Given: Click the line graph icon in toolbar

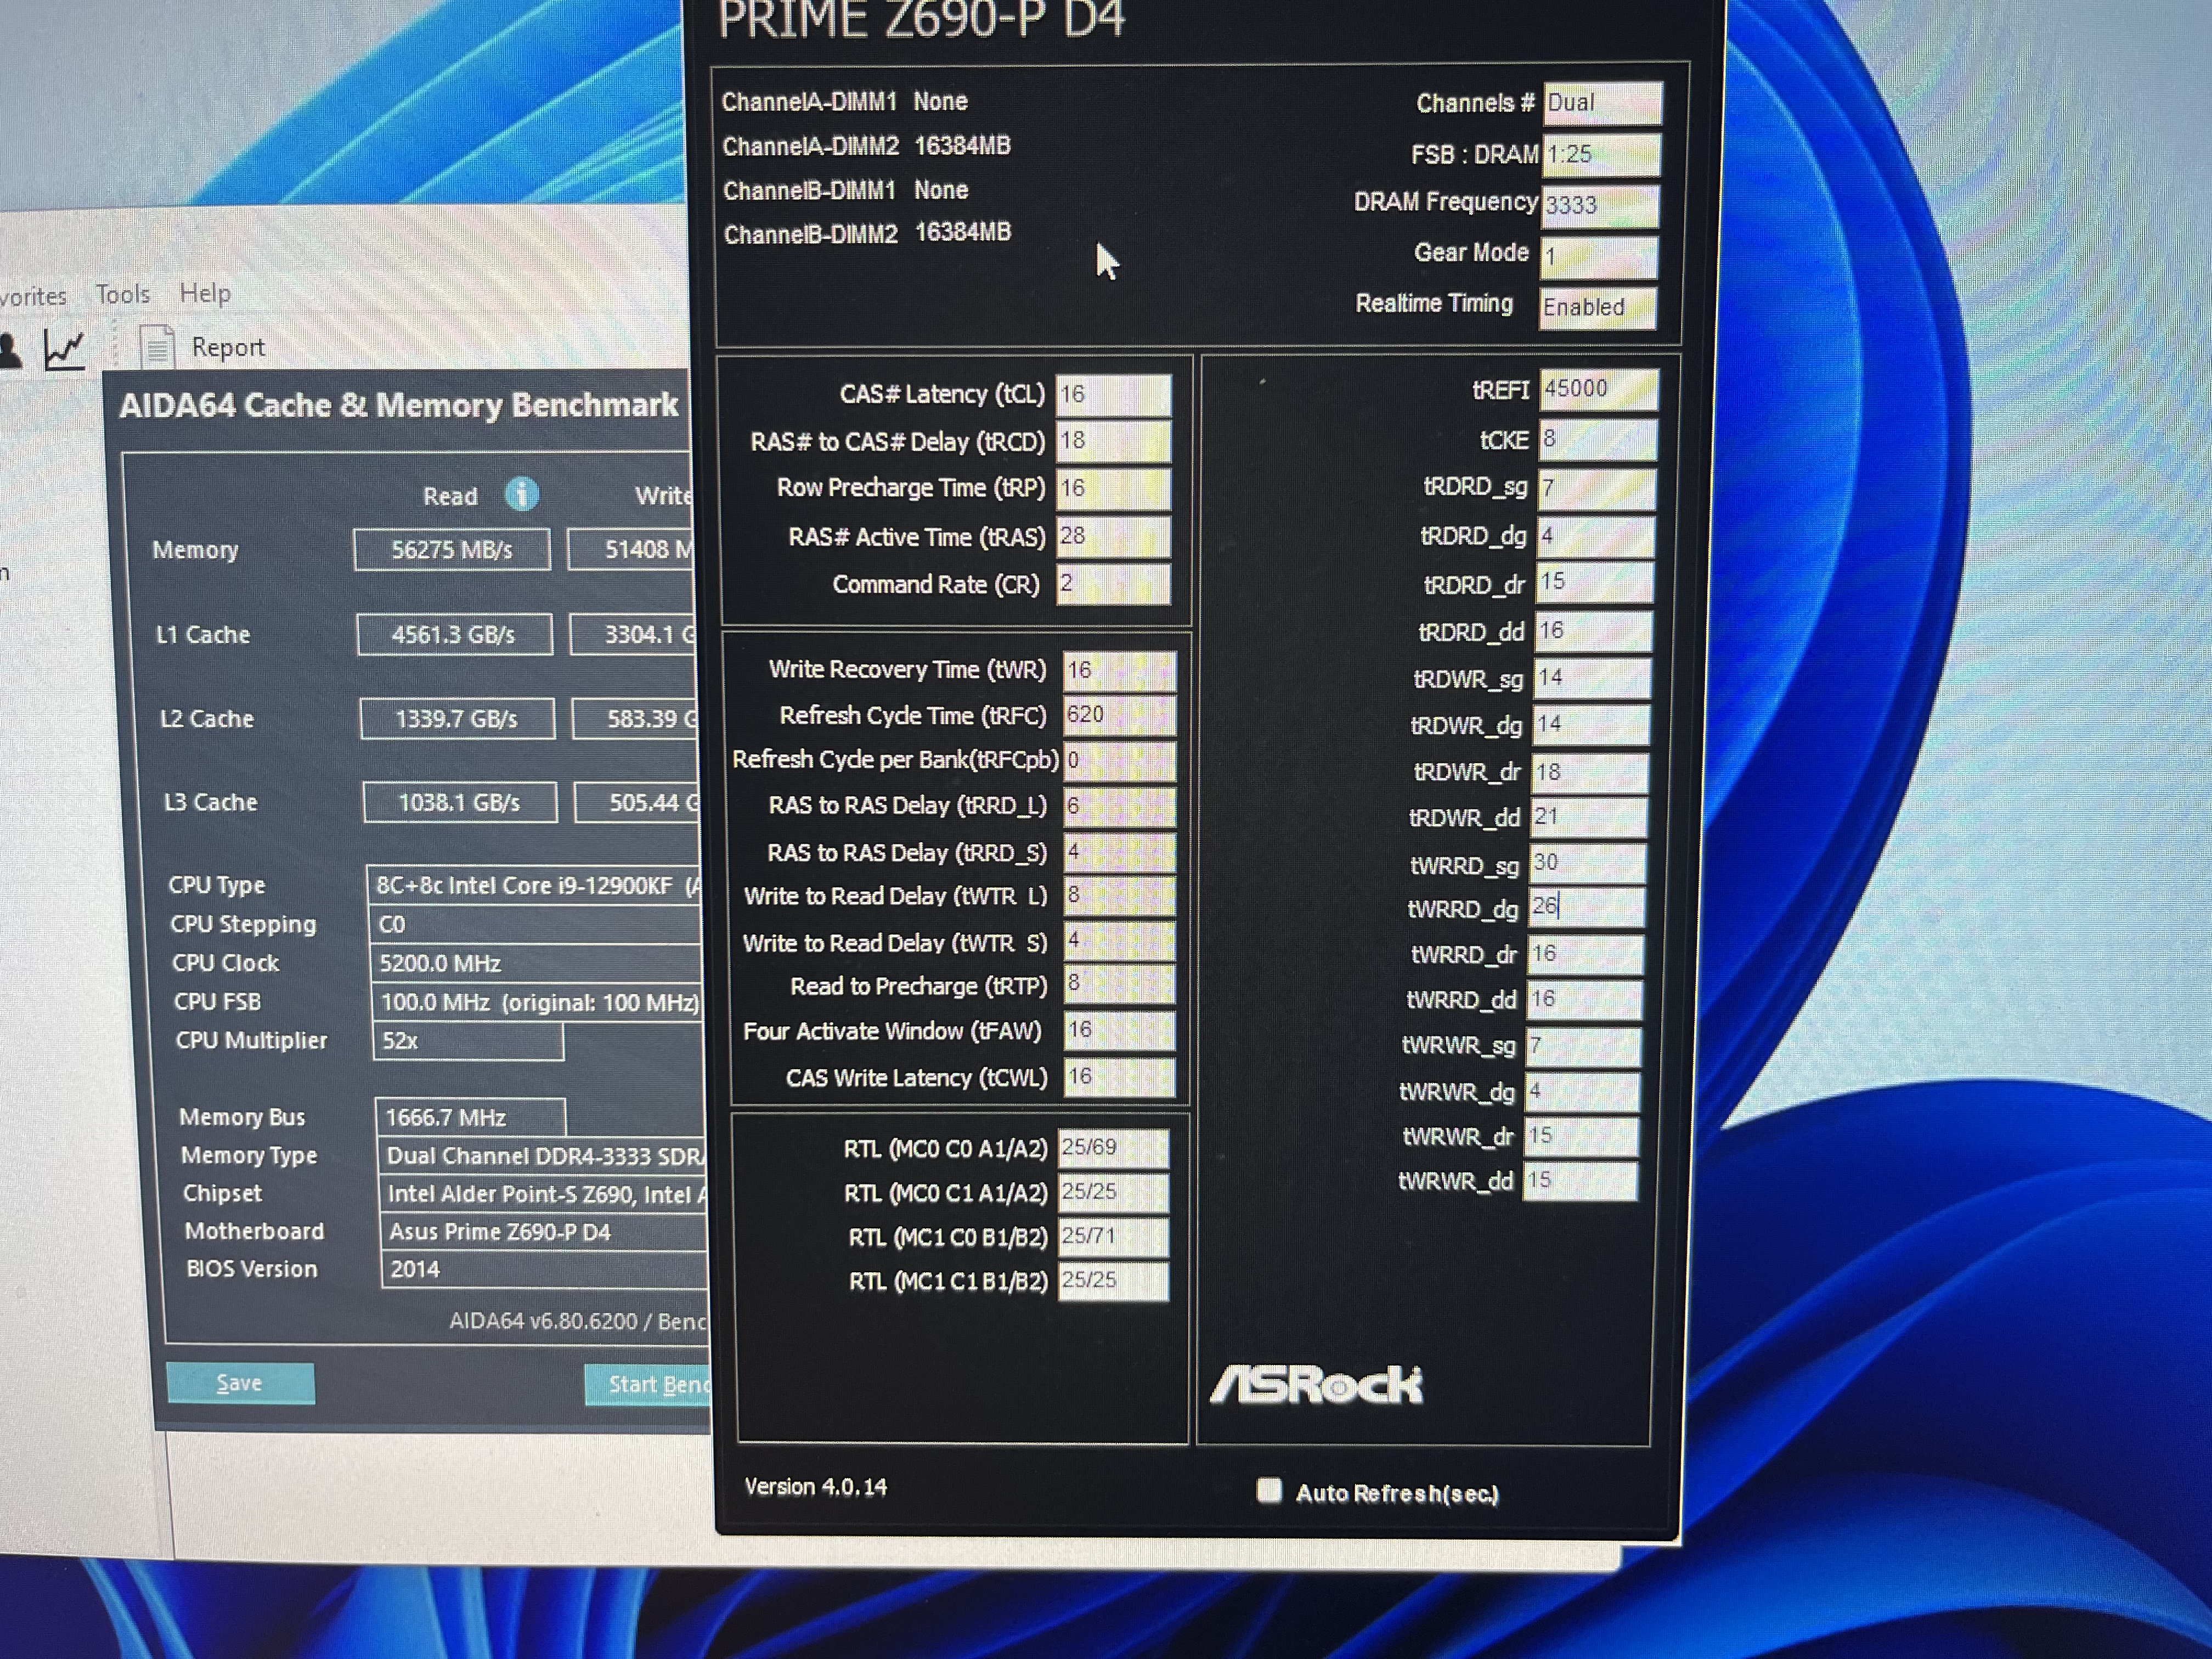Looking at the screenshot, I should (x=65, y=349).
